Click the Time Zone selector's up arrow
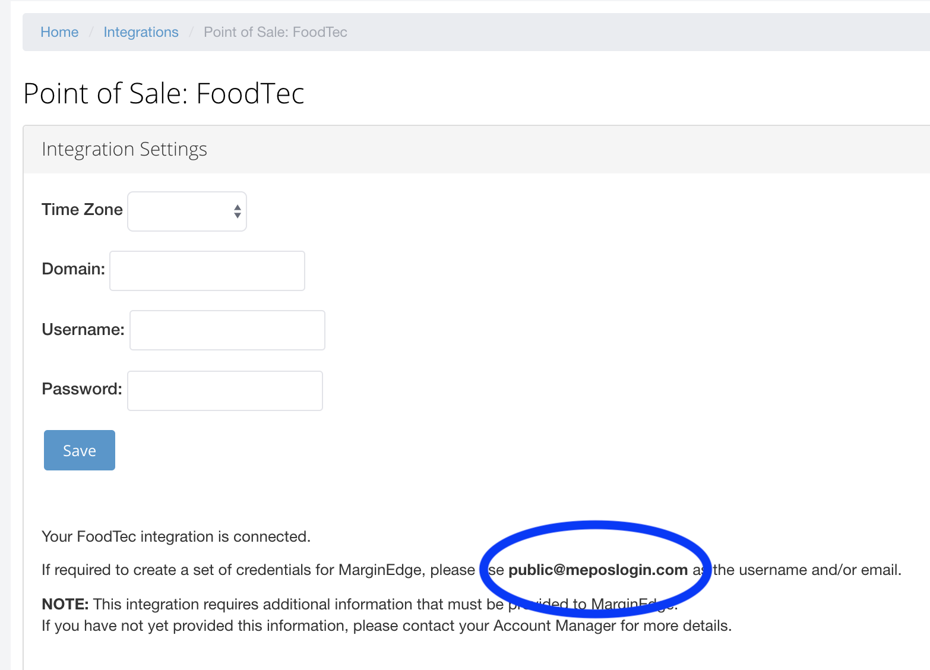930x670 pixels. [236, 207]
